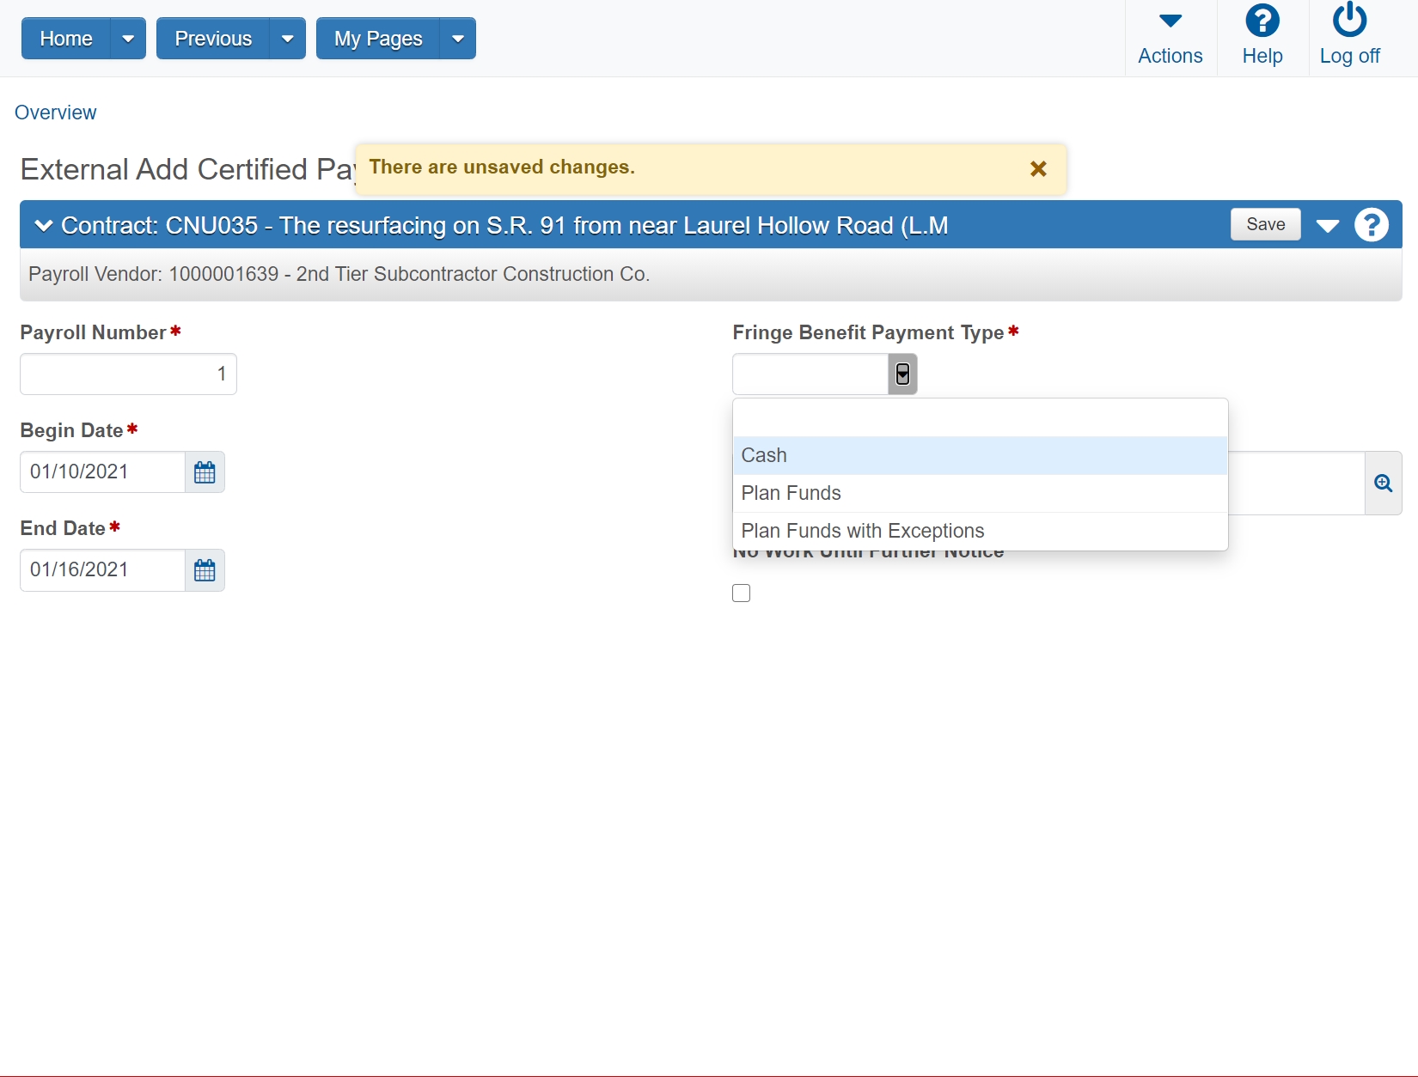Image resolution: width=1418 pixels, height=1077 pixels.
Task: Check the No Work Until Further Notice box
Action: click(742, 593)
